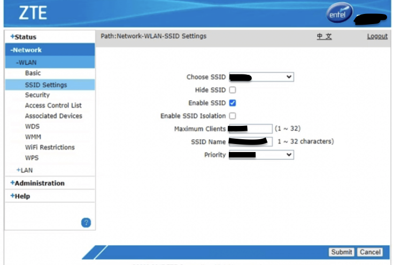The width and height of the screenshot is (393, 265).
Task: Click the '(1 ~ 32)' range hint
Action: tap(288, 128)
